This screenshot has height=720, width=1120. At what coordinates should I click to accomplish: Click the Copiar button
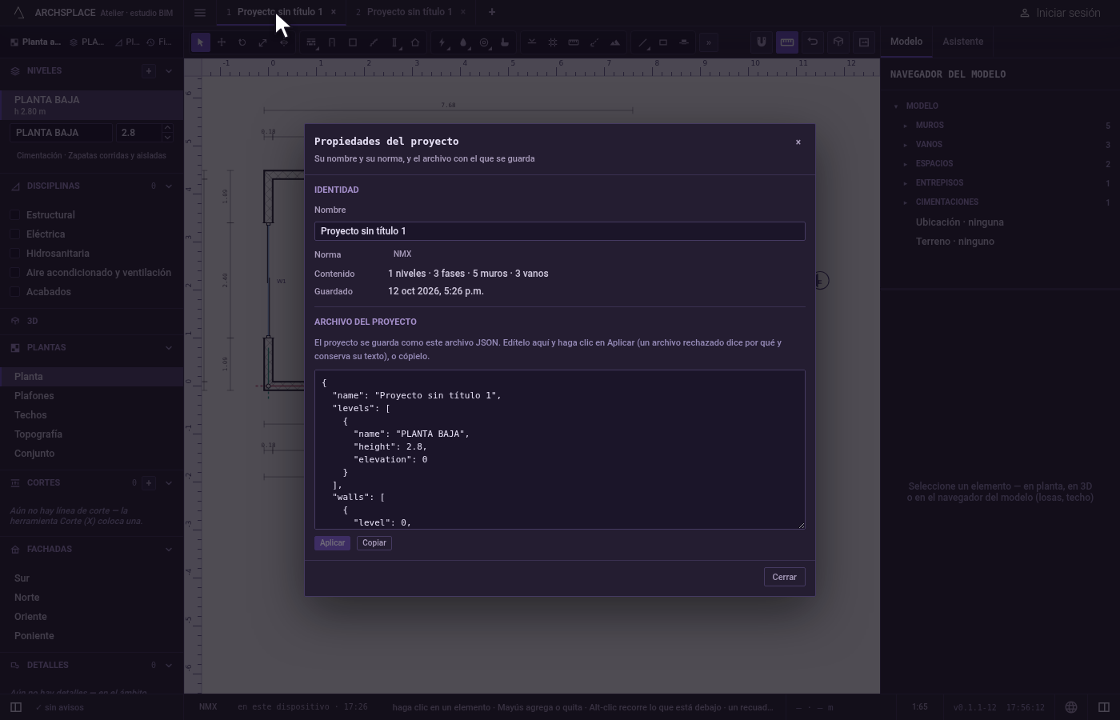click(374, 543)
